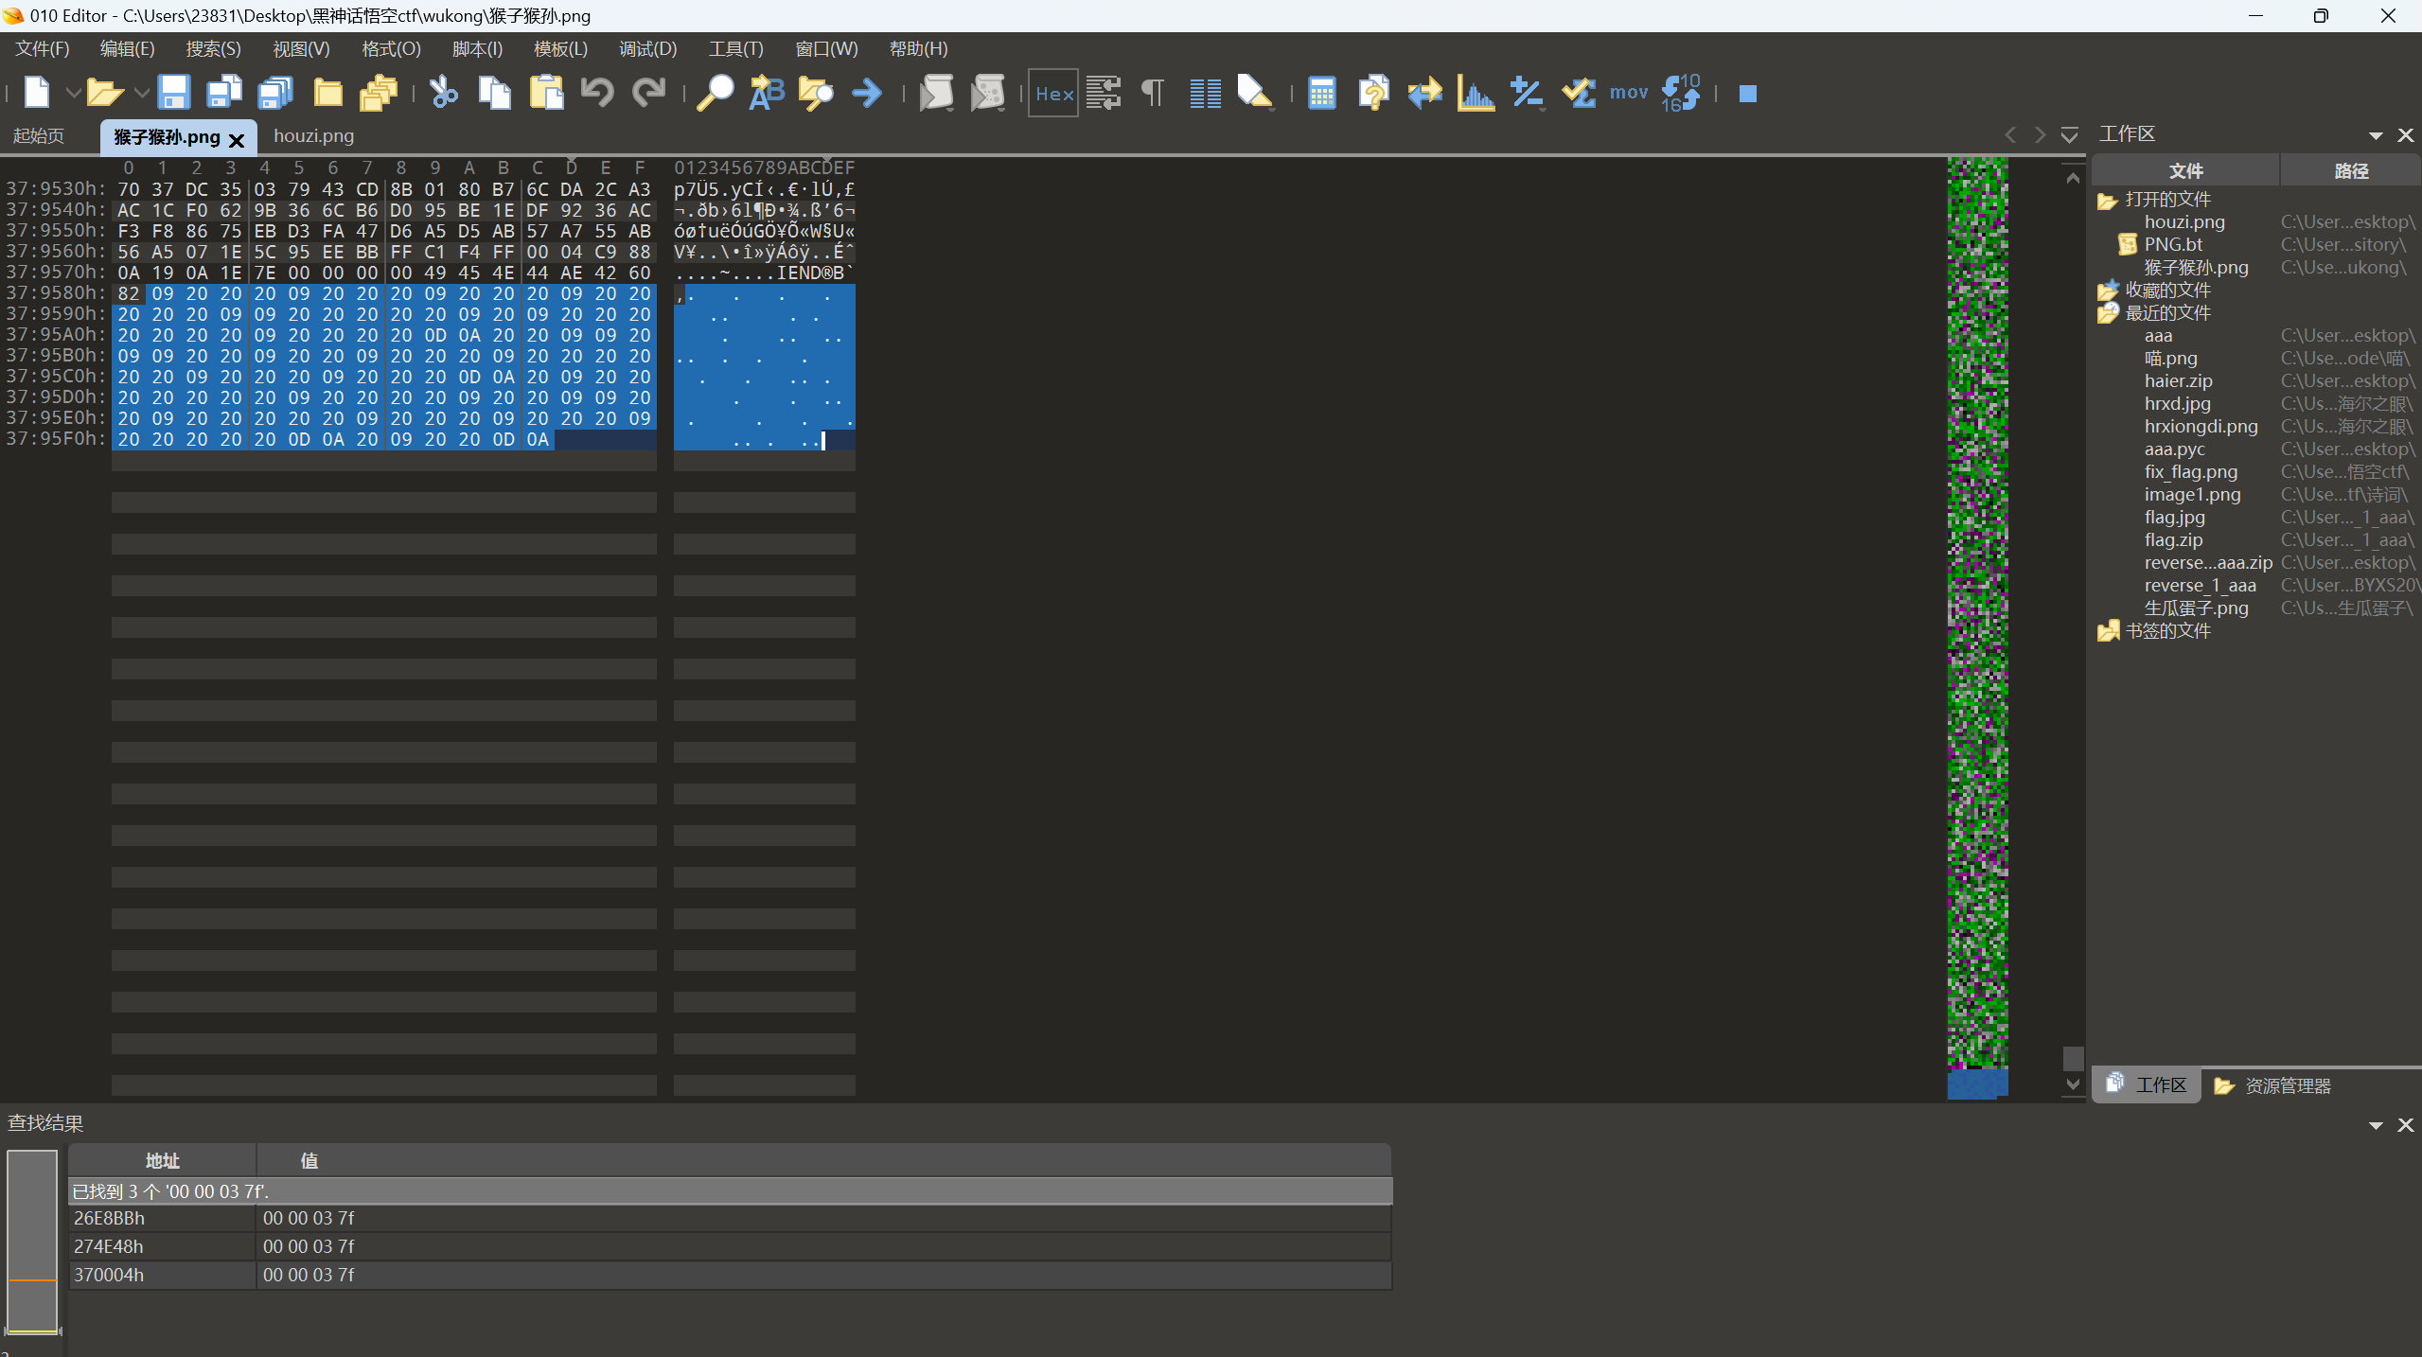Click the 路径 column header
The image size is (2422, 1357).
2351,171
